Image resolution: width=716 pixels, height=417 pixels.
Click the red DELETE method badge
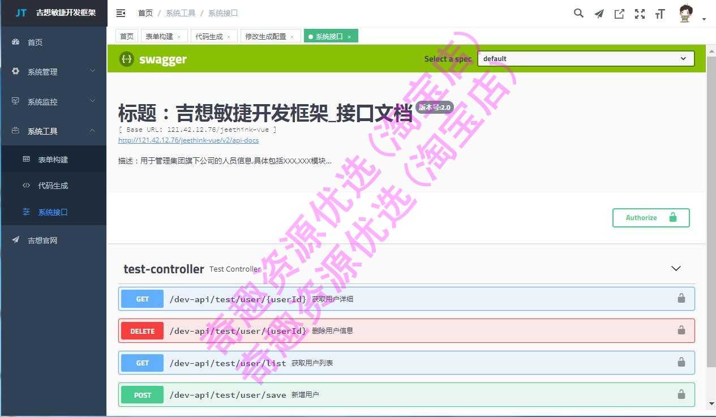click(142, 331)
